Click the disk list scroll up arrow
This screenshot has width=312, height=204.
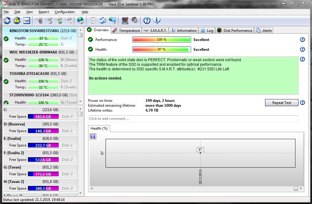coord(80,30)
